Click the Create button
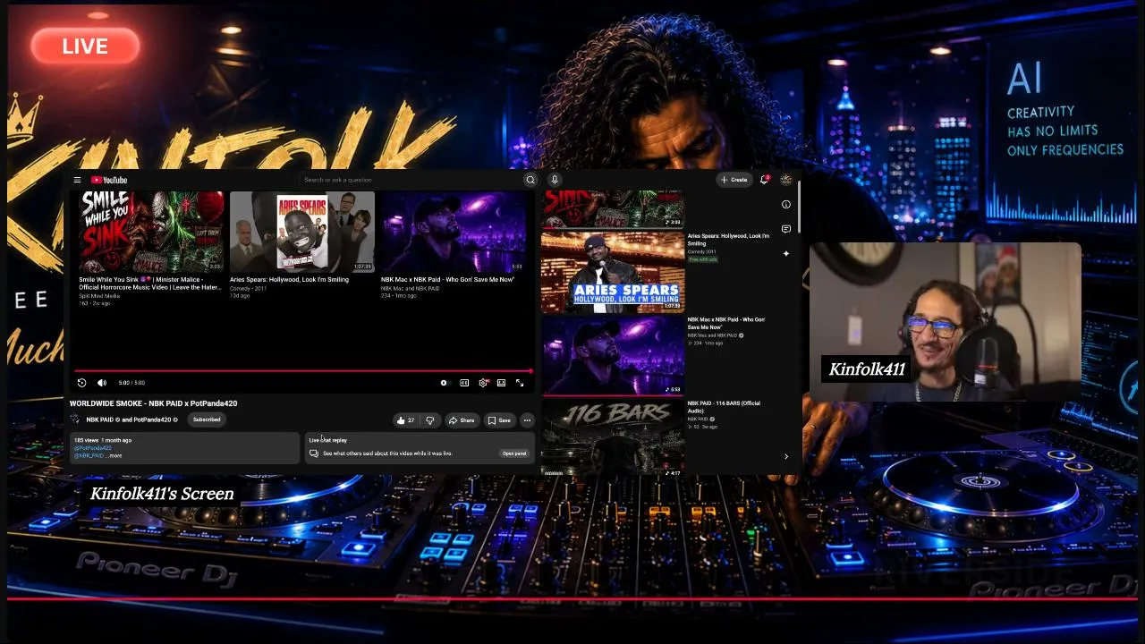The image size is (1145, 644). point(734,180)
